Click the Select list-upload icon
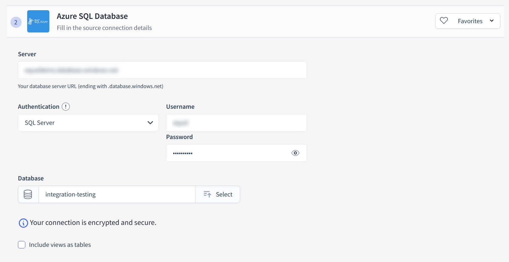509x262 pixels. (x=207, y=194)
